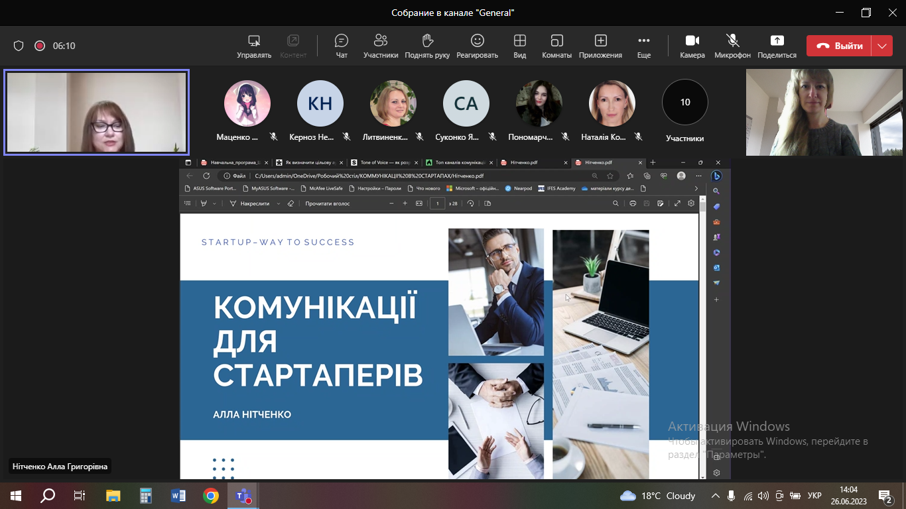
Task: Open the Apps panel
Action: pyautogui.click(x=600, y=46)
